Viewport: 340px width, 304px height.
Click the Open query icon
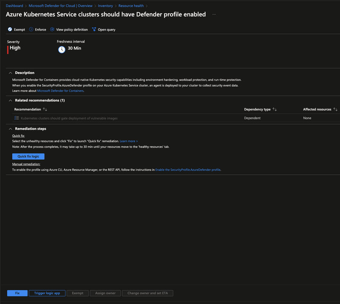tap(94, 29)
